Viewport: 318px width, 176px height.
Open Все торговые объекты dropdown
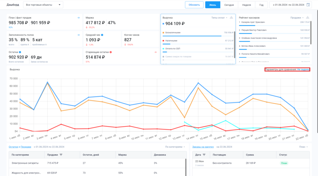click(x=43, y=5)
